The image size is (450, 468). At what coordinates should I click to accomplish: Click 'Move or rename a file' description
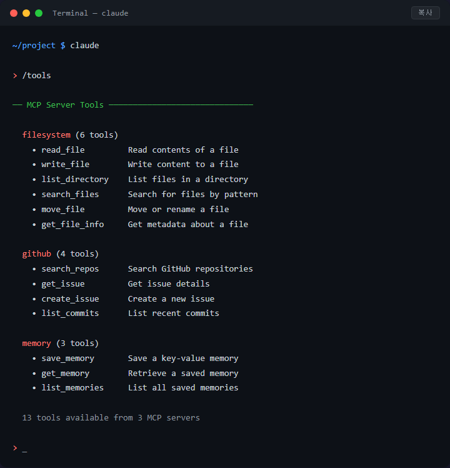click(178, 209)
